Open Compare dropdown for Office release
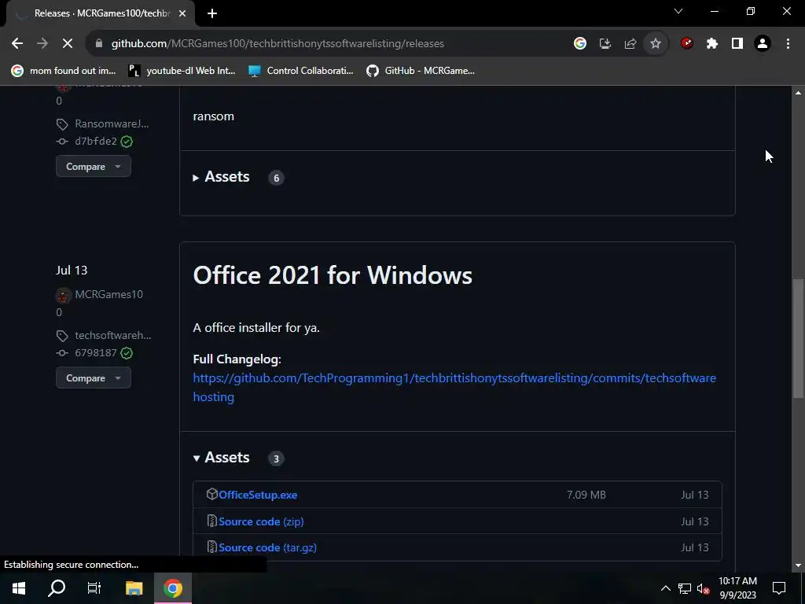Image resolution: width=805 pixels, height=604 pixels. click(x=94, y=378)
